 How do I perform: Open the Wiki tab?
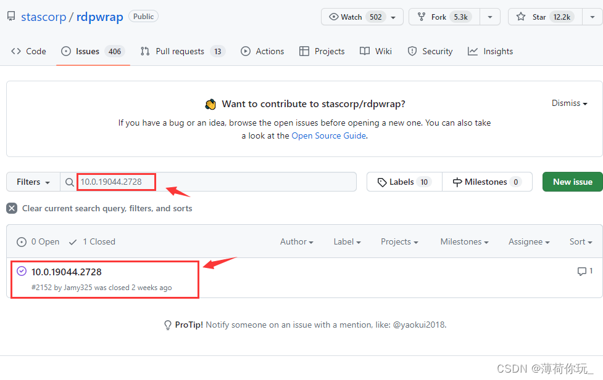[376, 51]
